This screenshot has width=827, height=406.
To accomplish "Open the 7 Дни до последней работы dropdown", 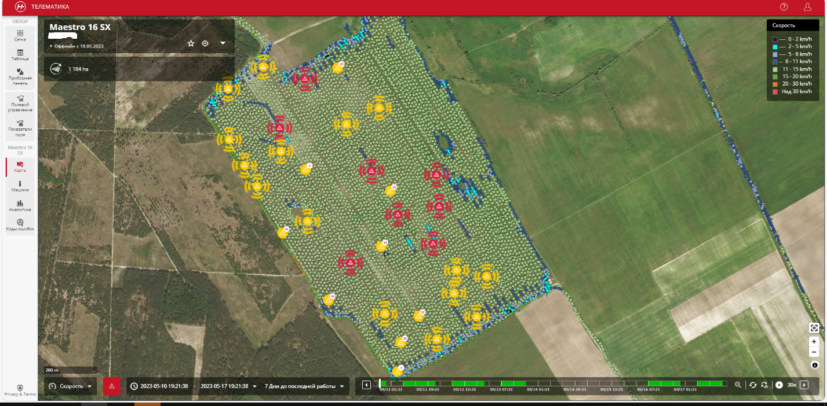I will pos(304,386).
